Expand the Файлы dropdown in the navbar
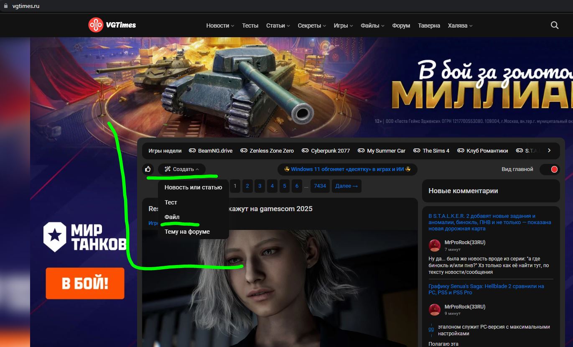The width and height of the screenshot is (573, 347). (x=372, y=26)
